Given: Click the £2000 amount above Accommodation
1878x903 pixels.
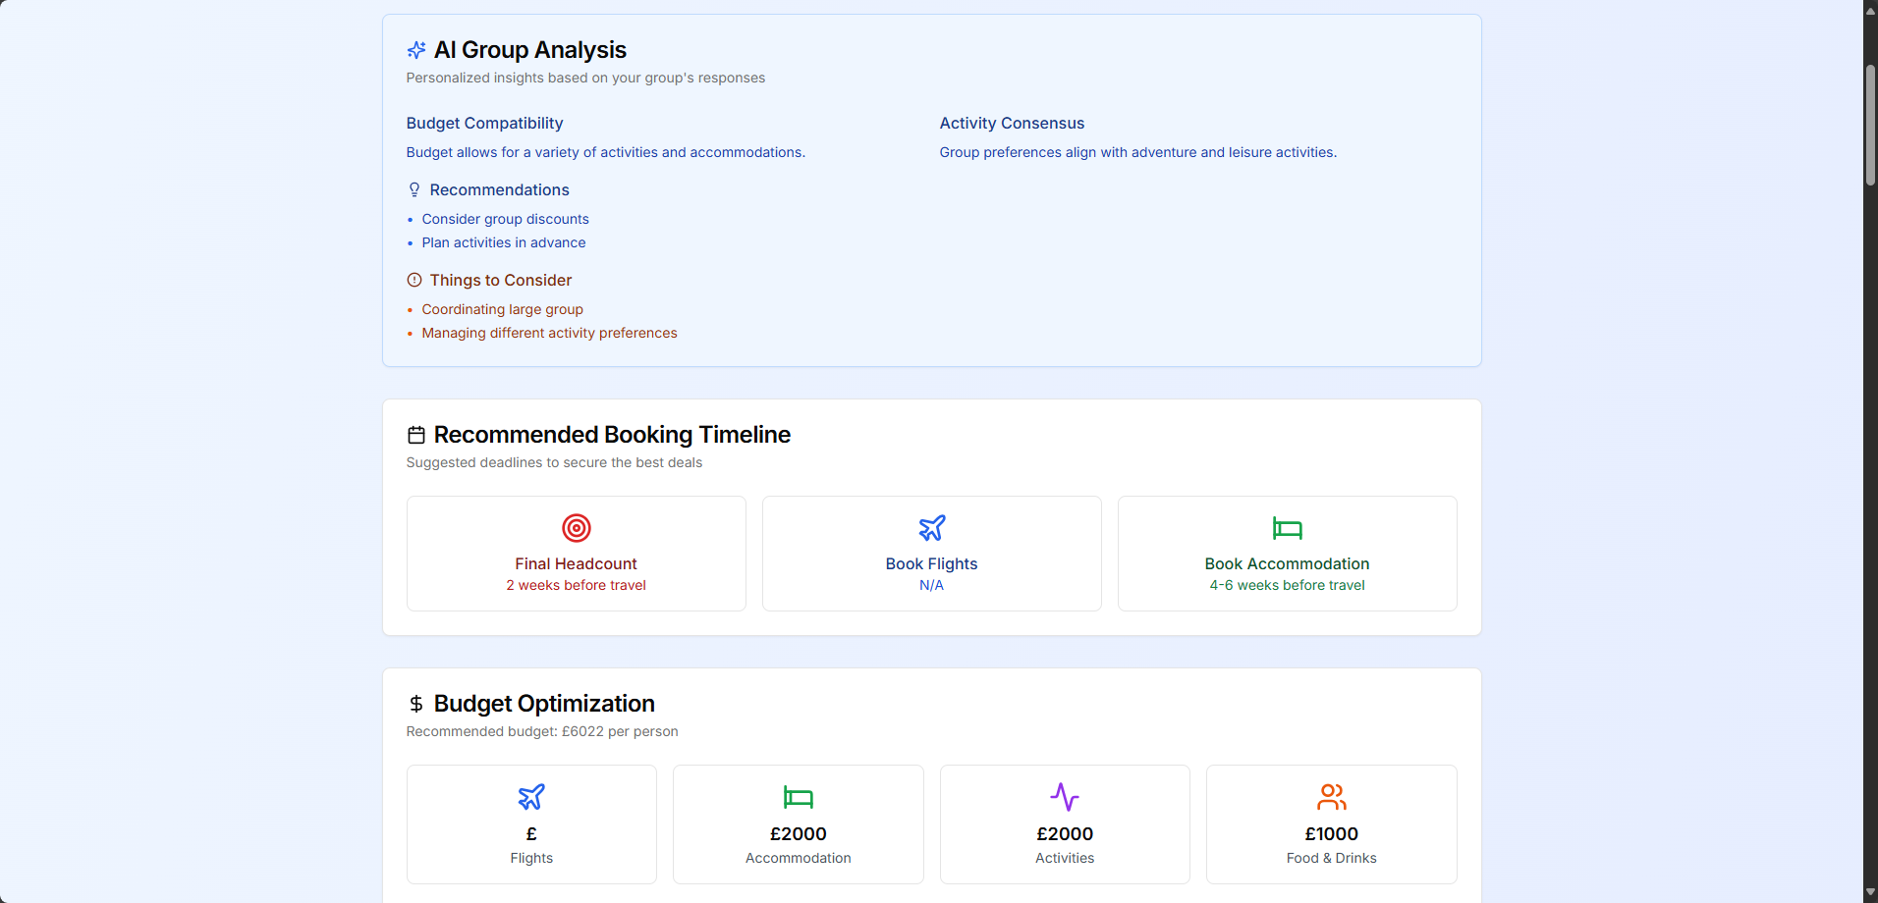Looking at the screenshot, I should click(799, 833).
